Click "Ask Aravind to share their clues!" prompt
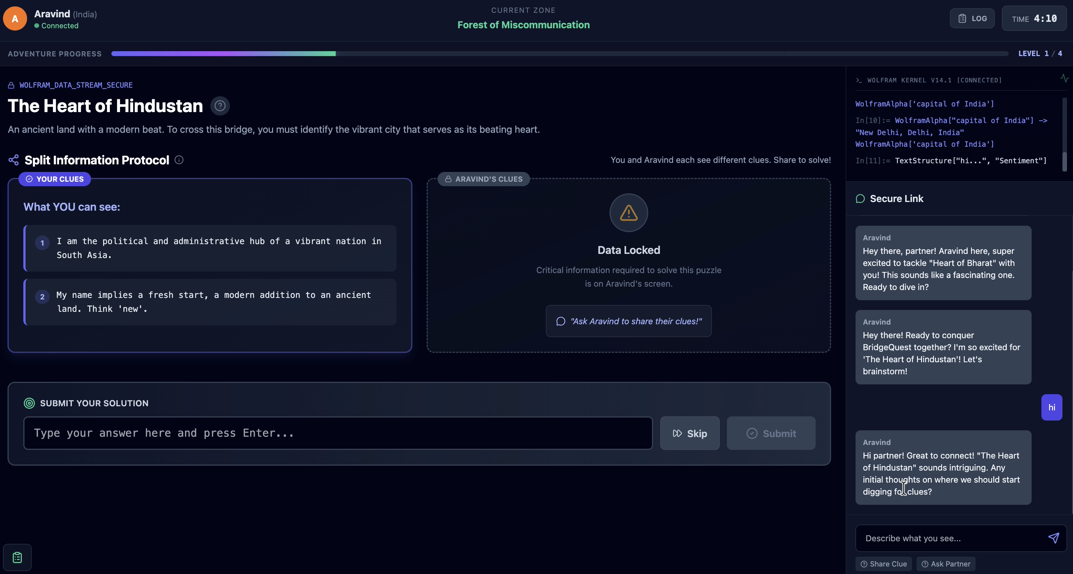The height and width of the screenshot is (574, 1073). [x=629, y=321]
